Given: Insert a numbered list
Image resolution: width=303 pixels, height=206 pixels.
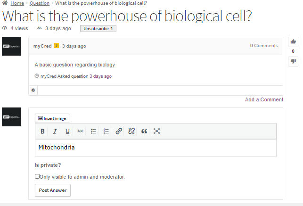Looking at the screenshot, I should tap(106, 131).
